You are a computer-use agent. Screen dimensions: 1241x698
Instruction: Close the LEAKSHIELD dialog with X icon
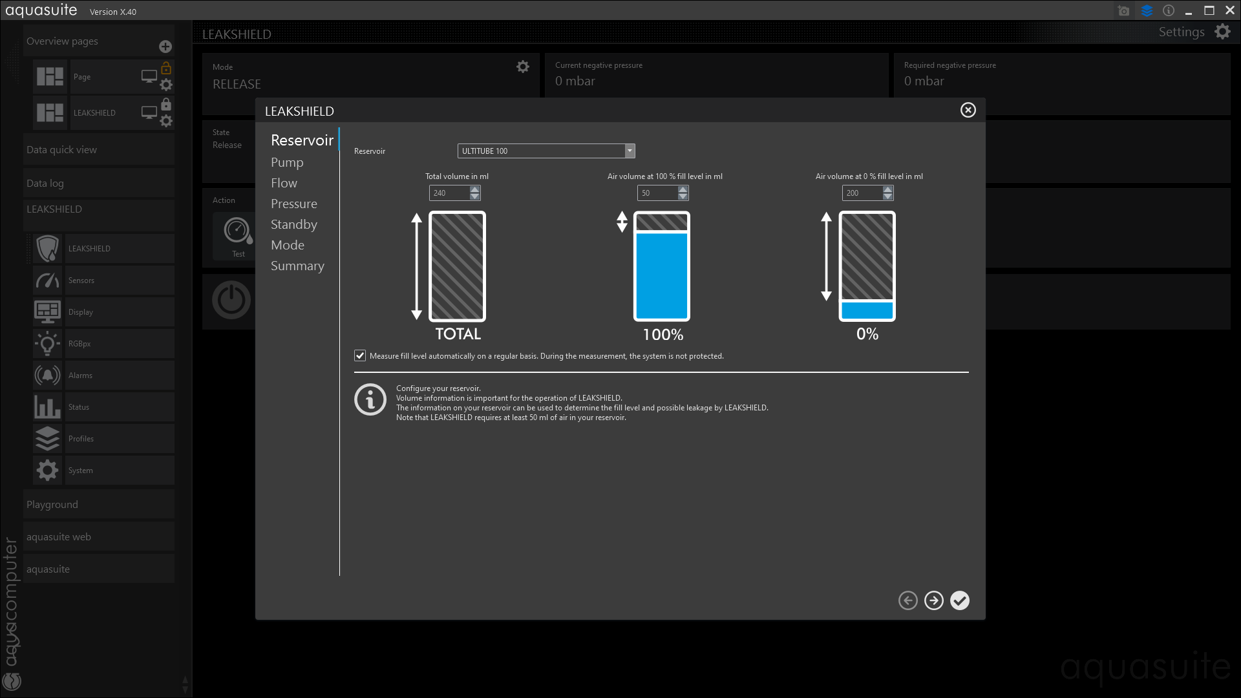[968, 110]
